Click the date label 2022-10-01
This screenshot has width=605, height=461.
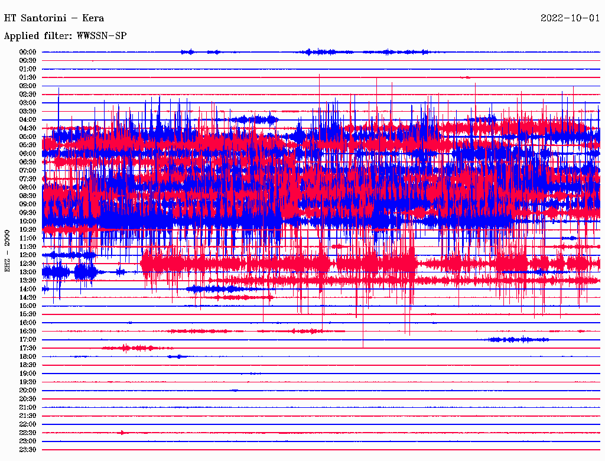pyautogui.click(x=570, y=18)
